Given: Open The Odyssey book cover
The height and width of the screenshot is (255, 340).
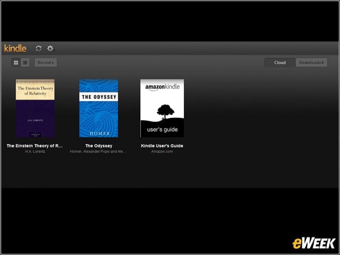Looking at the screenshot, I should pyautogui.click(x=99, y=108).
